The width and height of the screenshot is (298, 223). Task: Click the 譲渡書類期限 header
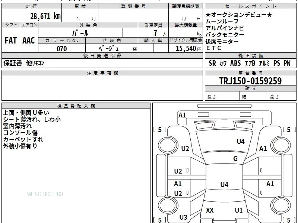point(186,6)
